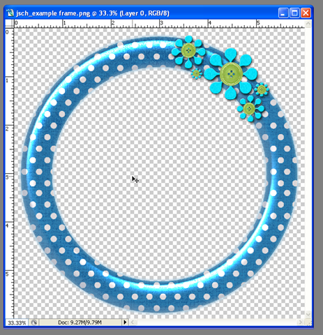Minimize the jsch_example frame document window

pyautogui.click(x=283, y=13)
